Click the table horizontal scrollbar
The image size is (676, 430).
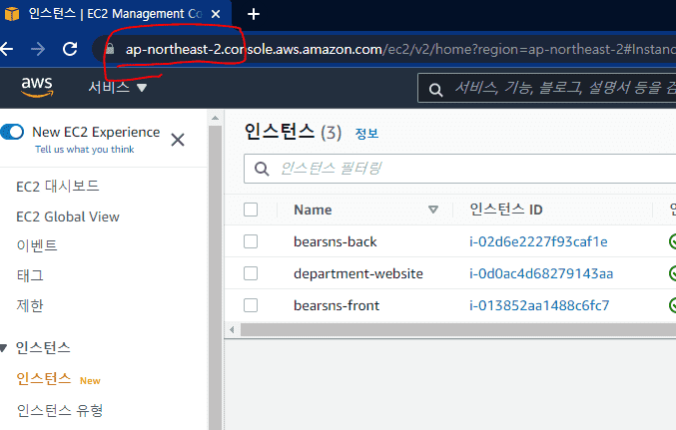coord(458,330)
